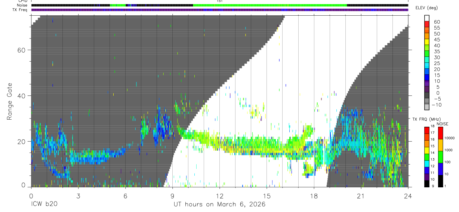Click the black 9–10 MHz TX FRQ swatch
This screenshot has width=459, height=212.
click(427, 184)
